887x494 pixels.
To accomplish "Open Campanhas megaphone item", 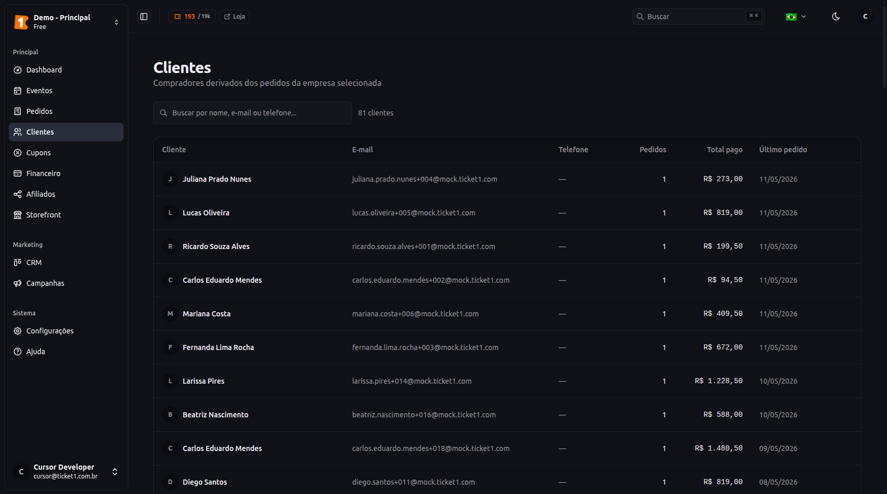I will click(x=66, y=283).
